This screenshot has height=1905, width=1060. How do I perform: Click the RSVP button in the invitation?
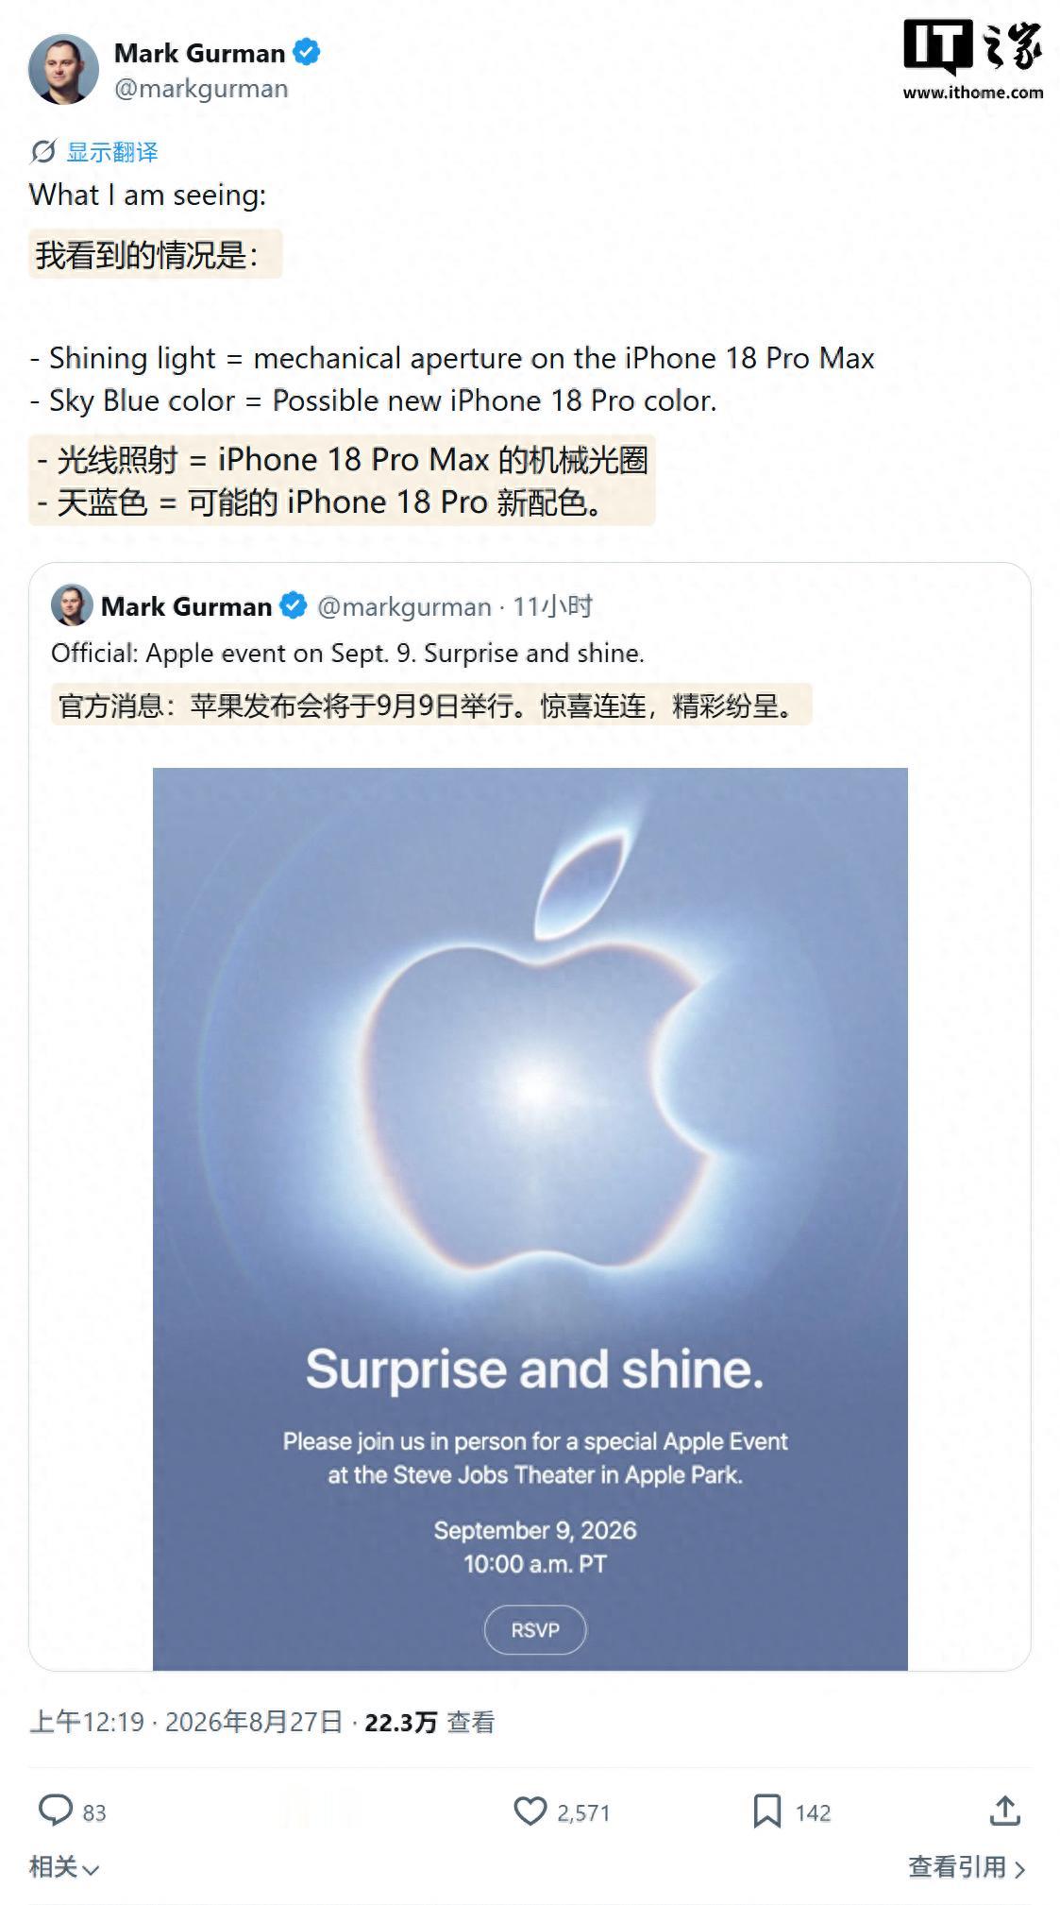point(535,1630)
